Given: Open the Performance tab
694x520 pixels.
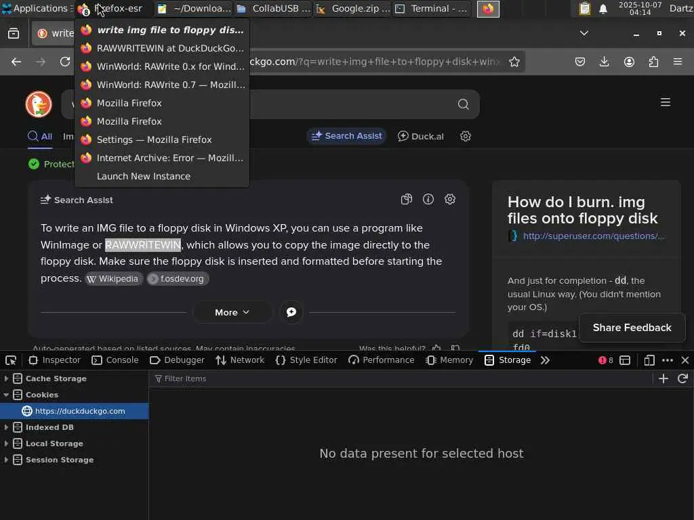Looking at the screenshot, I should [381, 360].
